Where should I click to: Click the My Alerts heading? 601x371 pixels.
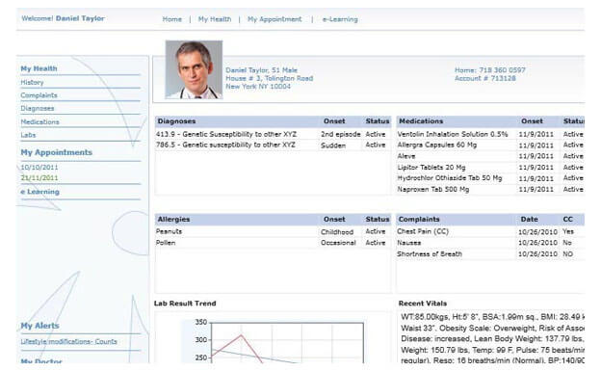click(39, 326)
